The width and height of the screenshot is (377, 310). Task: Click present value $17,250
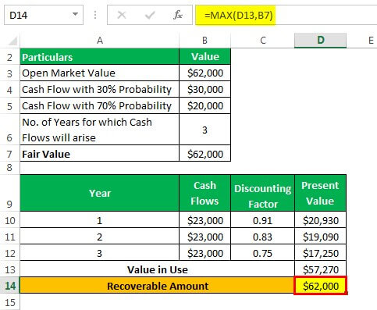320,253
